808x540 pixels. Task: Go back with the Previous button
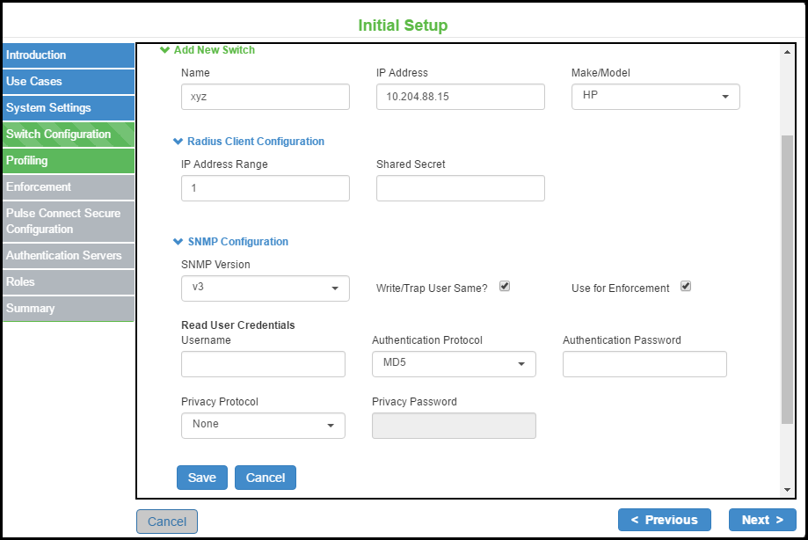tap(665, 520)
